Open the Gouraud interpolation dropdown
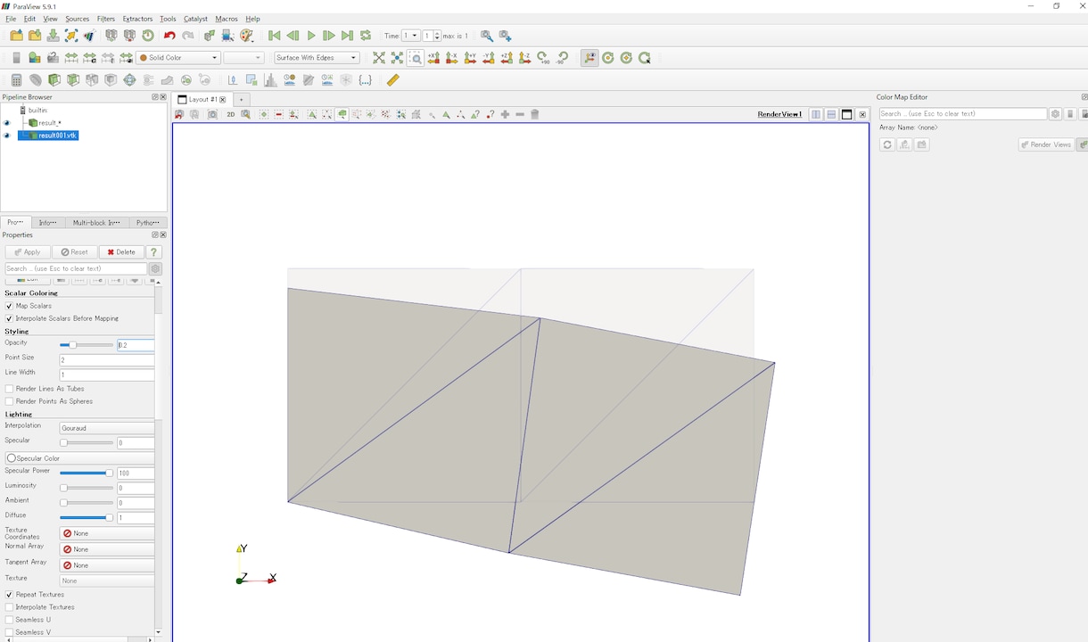1088x642 pixels. tap(107, 428)
